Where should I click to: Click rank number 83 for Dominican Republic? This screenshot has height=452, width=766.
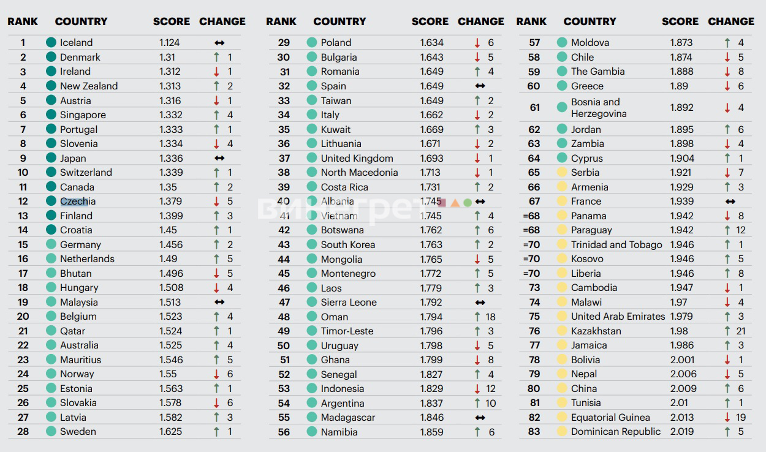534,432
